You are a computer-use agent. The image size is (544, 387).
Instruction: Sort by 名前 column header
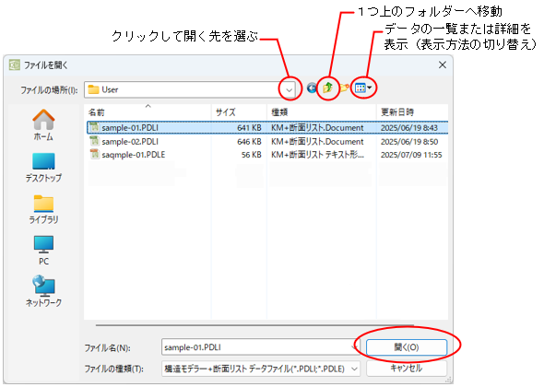pos(148,112)
